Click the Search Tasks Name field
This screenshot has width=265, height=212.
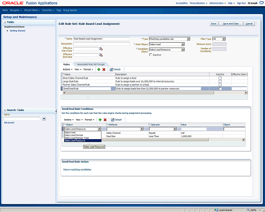[22, 118]
